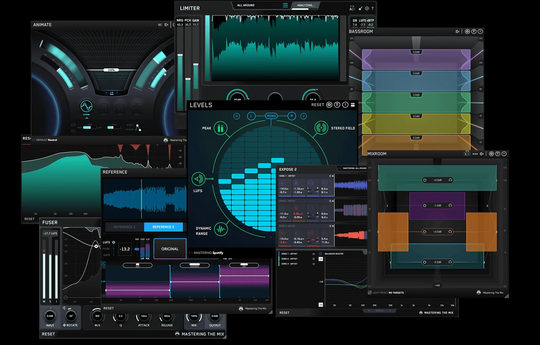The image size is (540, 345).
Task: Open the A|B compare icon in LIMITER
Action: tap(352, 8)
